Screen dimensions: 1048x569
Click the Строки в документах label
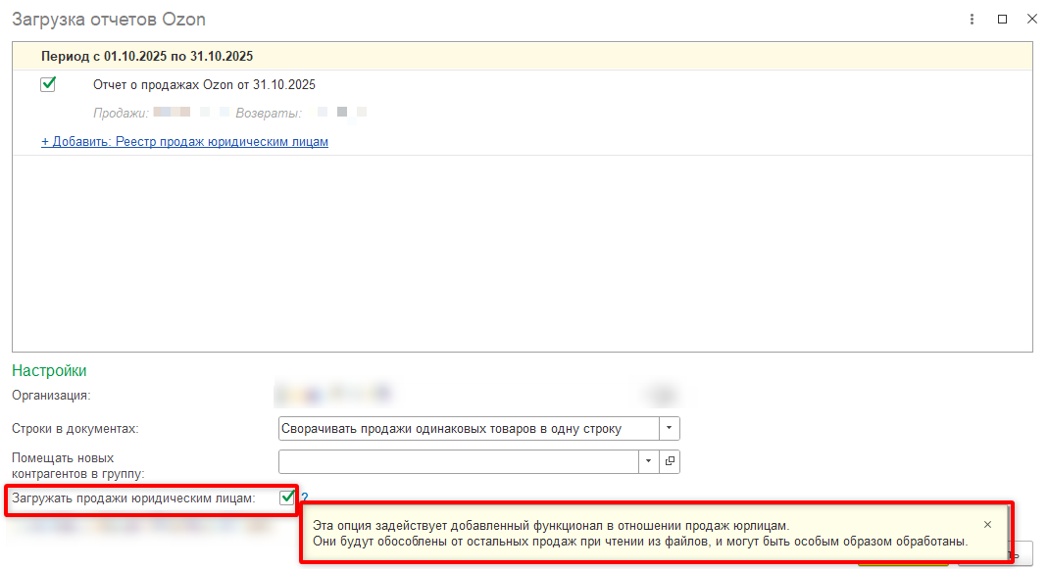point(75,429)
